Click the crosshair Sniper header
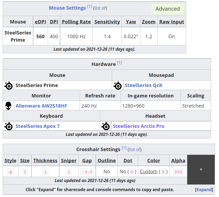 coord(69,160)
